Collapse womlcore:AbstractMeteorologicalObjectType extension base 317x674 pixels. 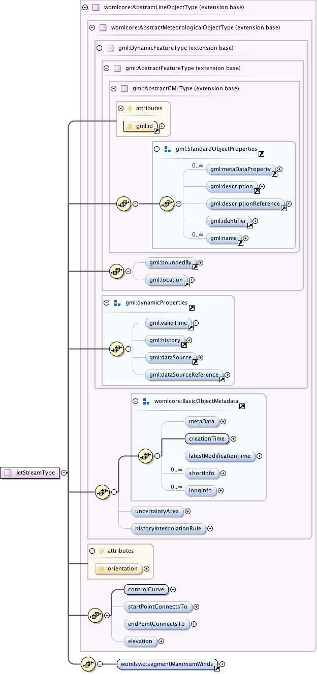pos(91,28)
